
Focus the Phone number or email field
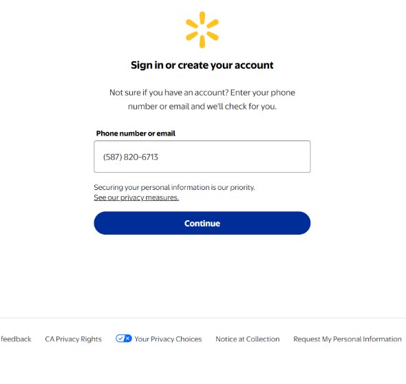coord(202,157)
